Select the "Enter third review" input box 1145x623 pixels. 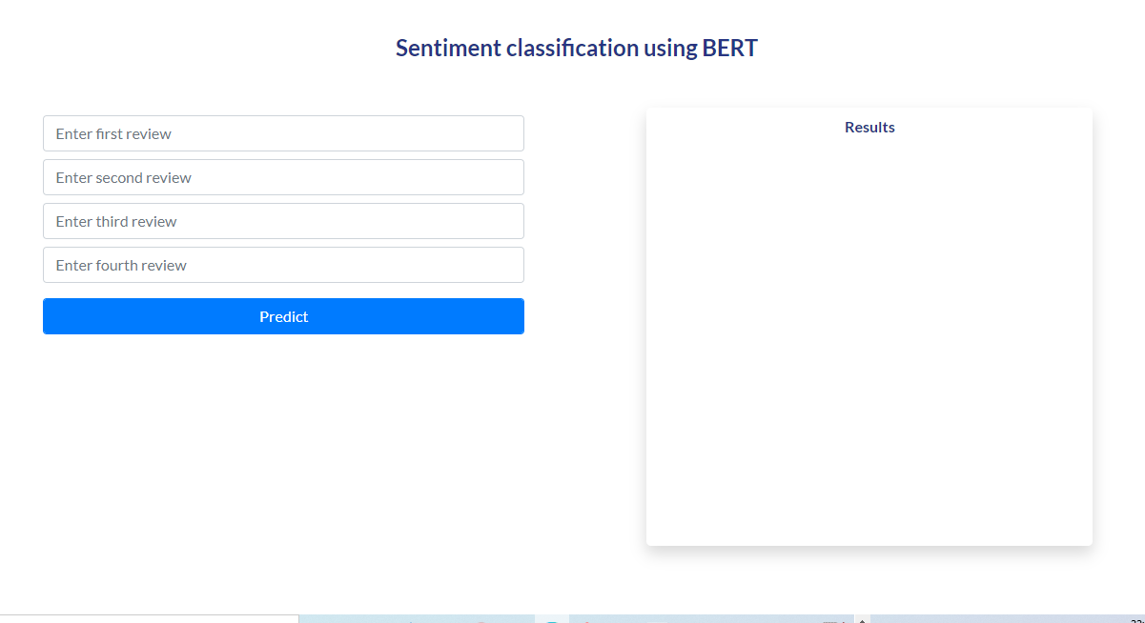click(283, 221)
